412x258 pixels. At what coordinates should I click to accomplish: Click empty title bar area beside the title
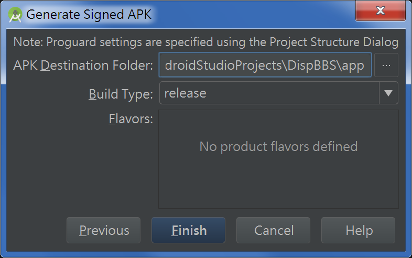[252, 14]
